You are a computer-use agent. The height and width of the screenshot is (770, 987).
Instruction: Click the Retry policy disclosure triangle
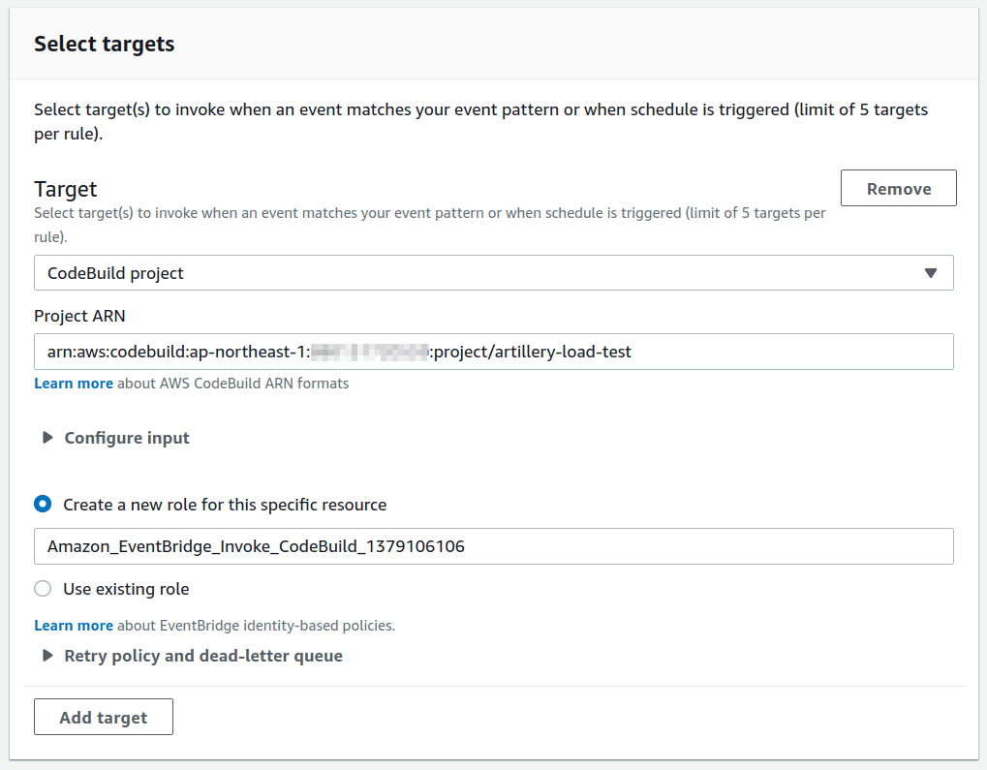(47, 656)
